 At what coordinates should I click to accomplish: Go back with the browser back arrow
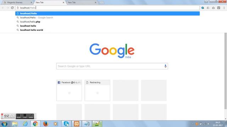[3, 8]
